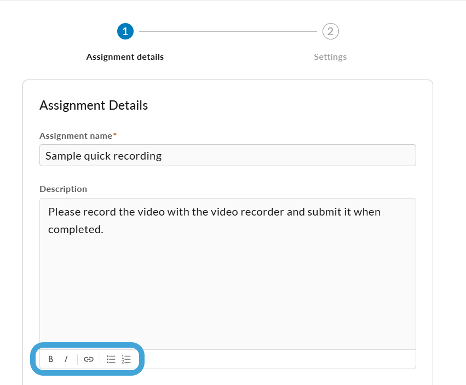Viewport: 466px width, 385px height.
Task: Place cursor on 'Please record' text line
Action: point(214,212)
